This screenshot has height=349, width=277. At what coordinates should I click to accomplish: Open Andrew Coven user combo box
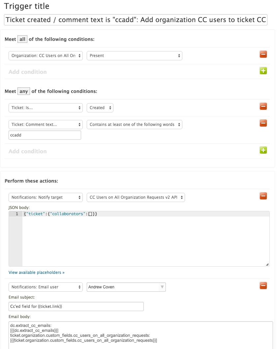pyautogui.click(x=126, y=287)
